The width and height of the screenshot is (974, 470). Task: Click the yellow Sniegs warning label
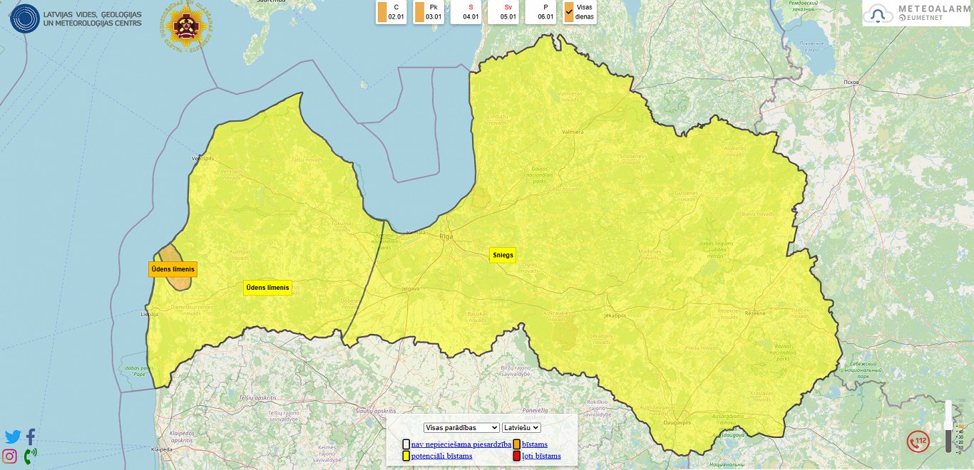503,255
